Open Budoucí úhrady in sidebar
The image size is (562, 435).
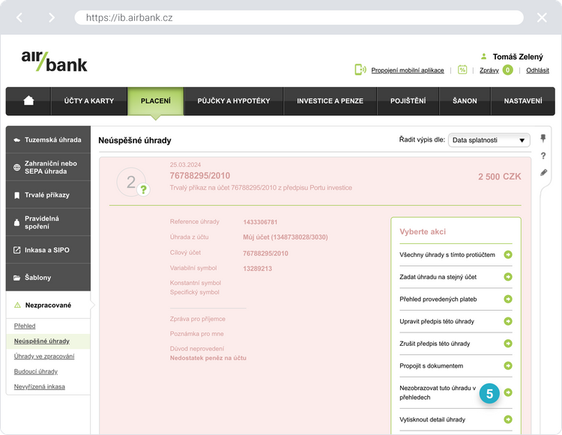[36, 371]
